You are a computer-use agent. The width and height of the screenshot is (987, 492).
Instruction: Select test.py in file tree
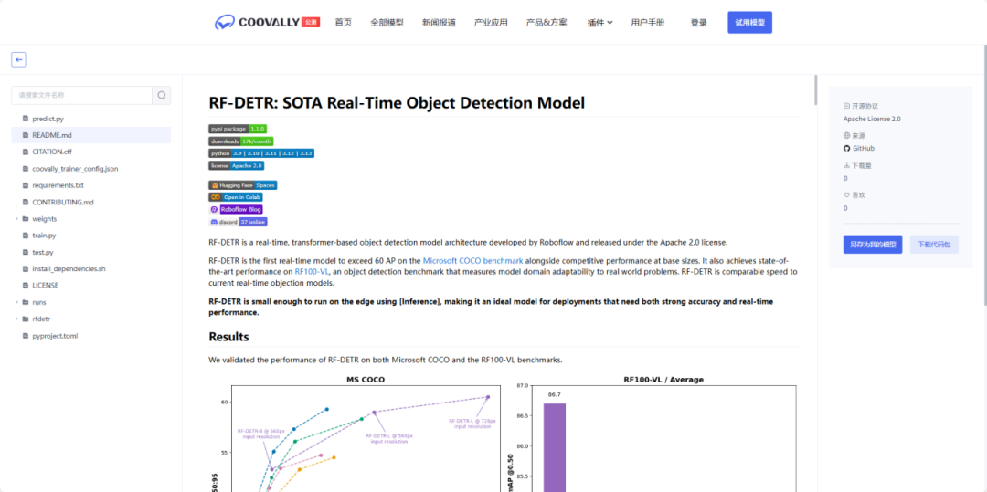pyautogui.click(x=43, y=252)
